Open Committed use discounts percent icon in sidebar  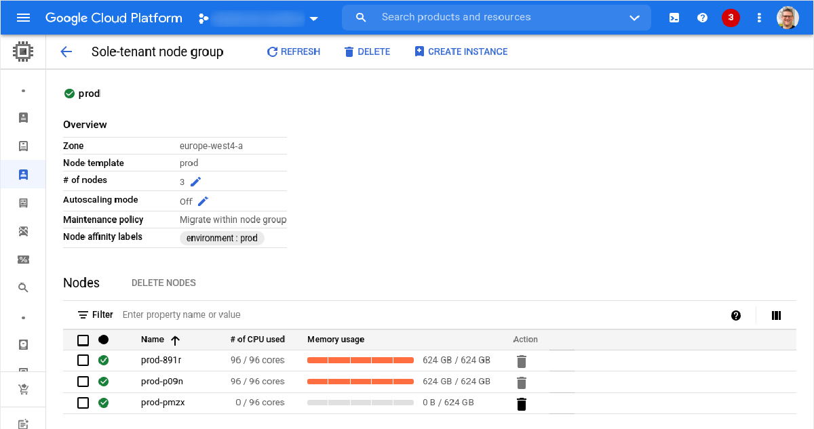click(x=23, y=259)
